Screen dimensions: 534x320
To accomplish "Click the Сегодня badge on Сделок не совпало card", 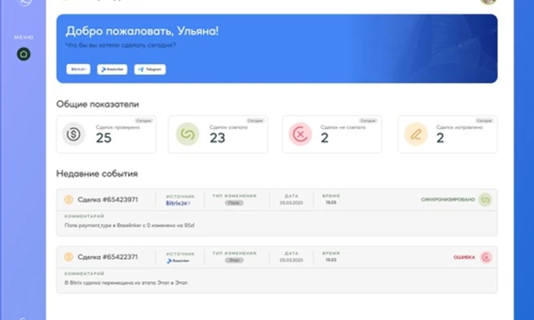I will pos(368,121).
